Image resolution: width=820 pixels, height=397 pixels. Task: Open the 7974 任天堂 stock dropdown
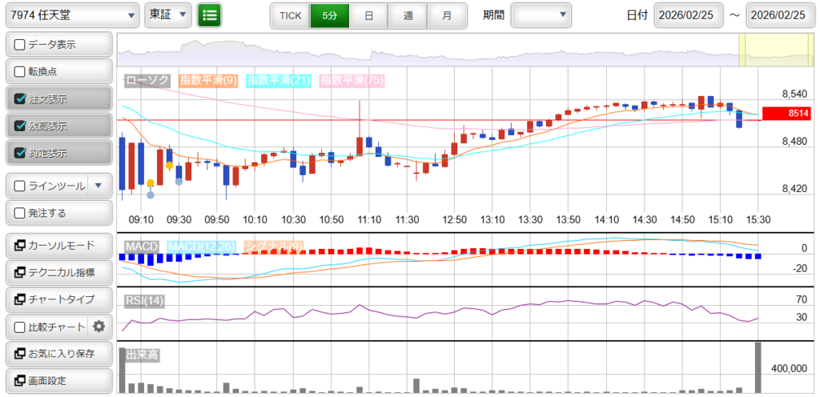73,14
